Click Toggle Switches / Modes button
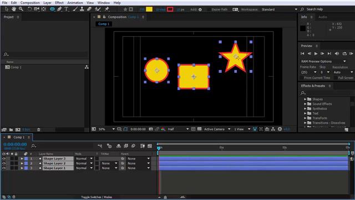355x200 pixels. coord(97,197)
